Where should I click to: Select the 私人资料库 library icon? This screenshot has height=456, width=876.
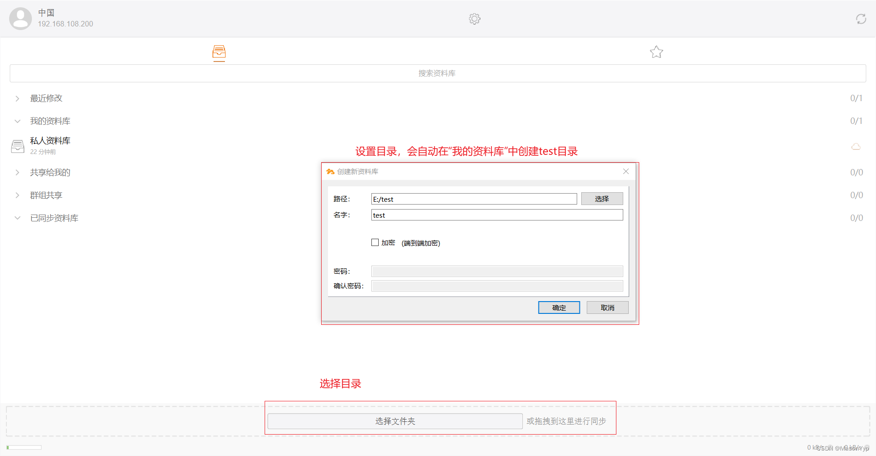[x=18, y=146]
